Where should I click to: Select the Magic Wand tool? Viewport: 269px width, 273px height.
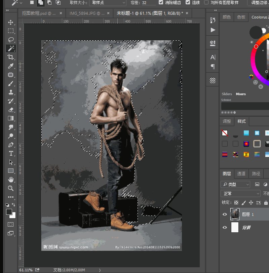(x=11, y=48)
